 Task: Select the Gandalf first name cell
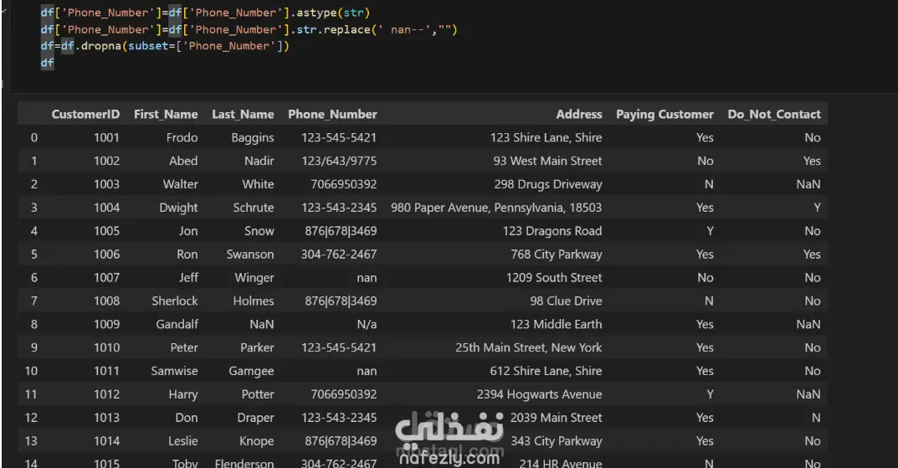(x=177, y=324)
